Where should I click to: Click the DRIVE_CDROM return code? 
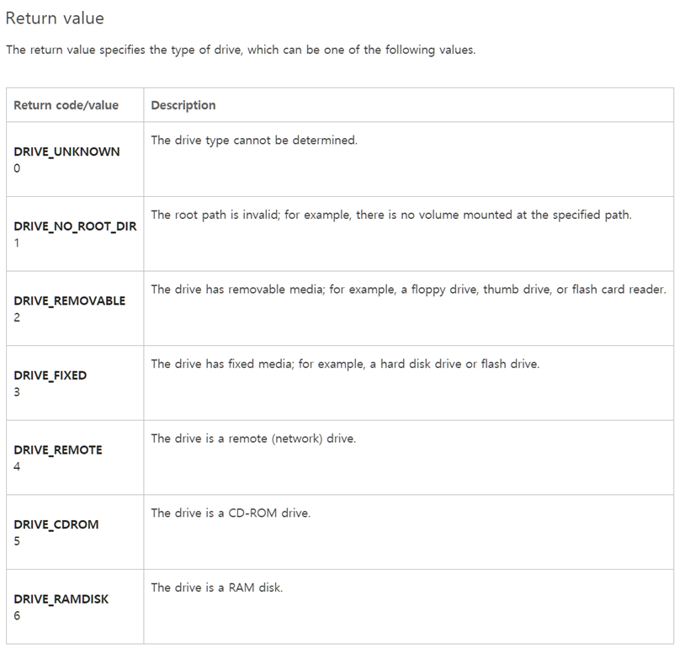coord(56,524)
